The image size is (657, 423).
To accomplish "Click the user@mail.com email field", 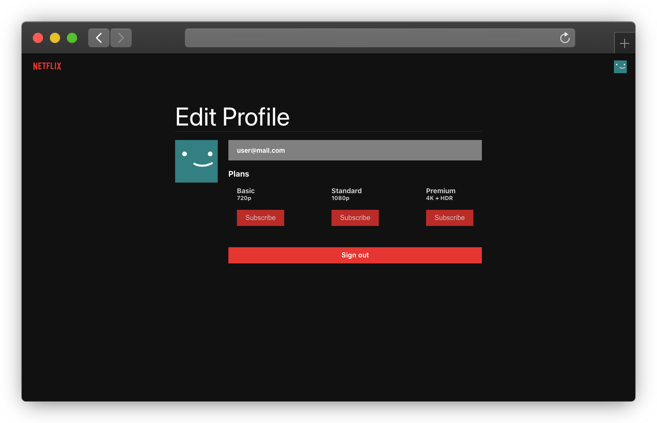I will click(355, 150).
